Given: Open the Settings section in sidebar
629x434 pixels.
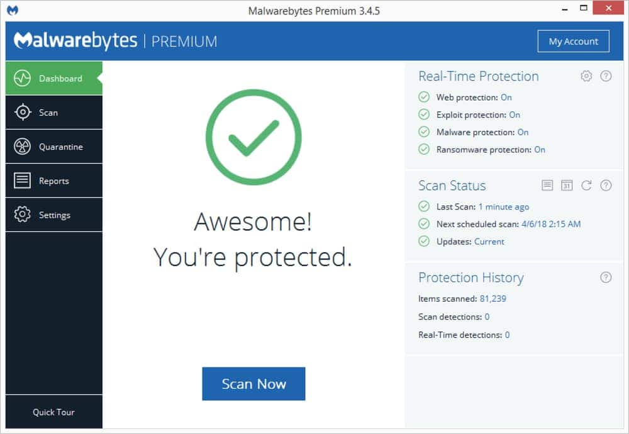Looking at the screenshot, I should [x=53, y=214].
